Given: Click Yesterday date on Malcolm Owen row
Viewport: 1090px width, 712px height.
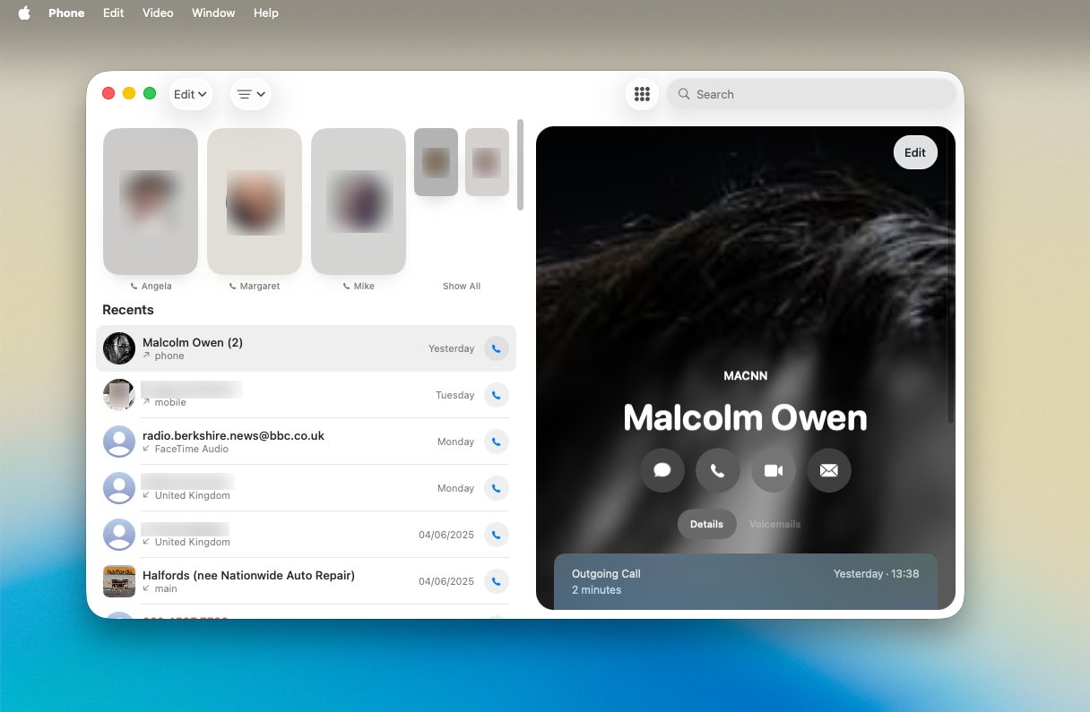Looking at the screenshot, I should (x=451, y=348).
